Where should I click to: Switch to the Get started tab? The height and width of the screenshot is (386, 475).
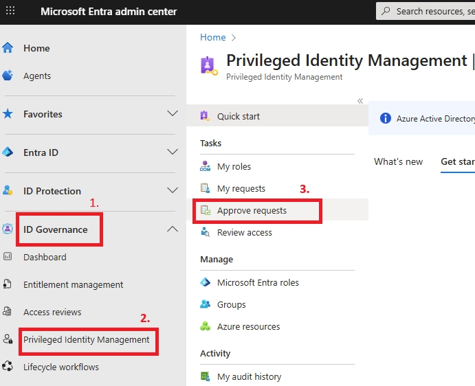point(458,161)
